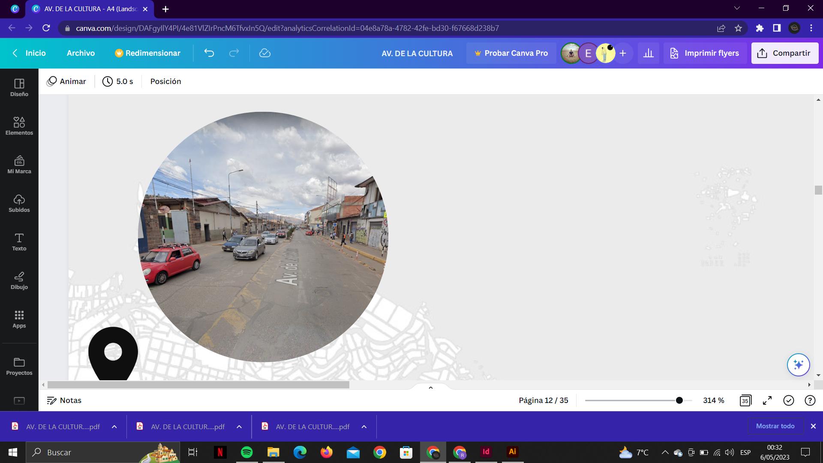
Task: Click the zoom level slider handle
Action: [x=679, y=400]
